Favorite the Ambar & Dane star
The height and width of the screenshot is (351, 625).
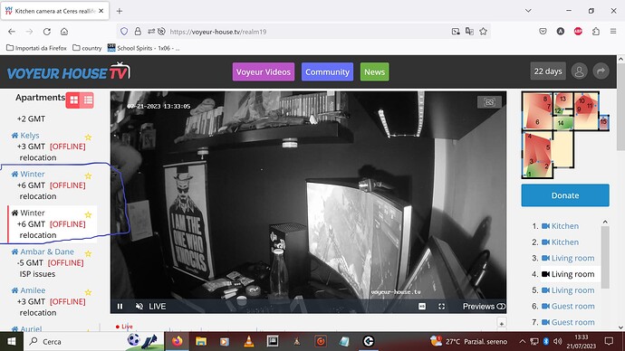89,253
